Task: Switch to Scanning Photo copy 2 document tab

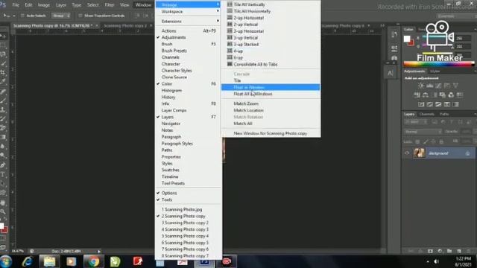Action: pyautogui.click(x=125, y=26)
